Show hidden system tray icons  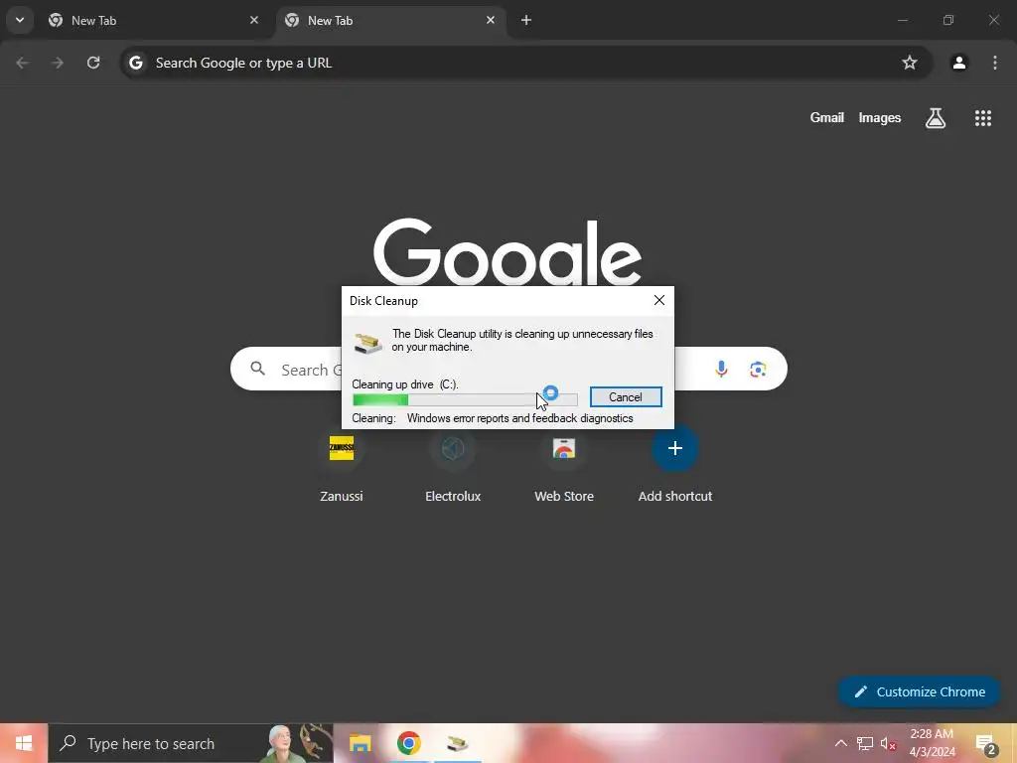click(x=840, y=743)
